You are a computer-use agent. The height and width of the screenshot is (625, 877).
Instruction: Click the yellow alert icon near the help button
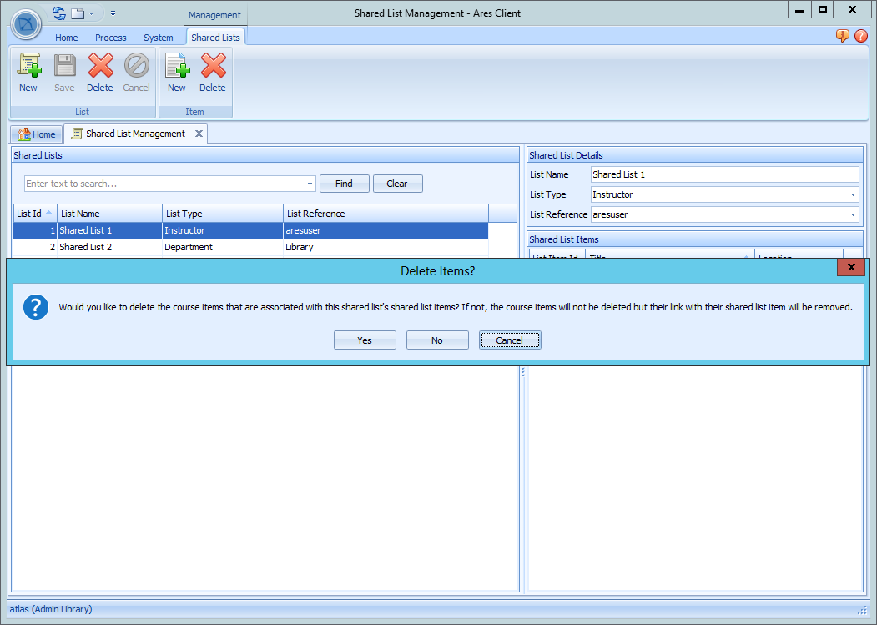tap(842, 36)
